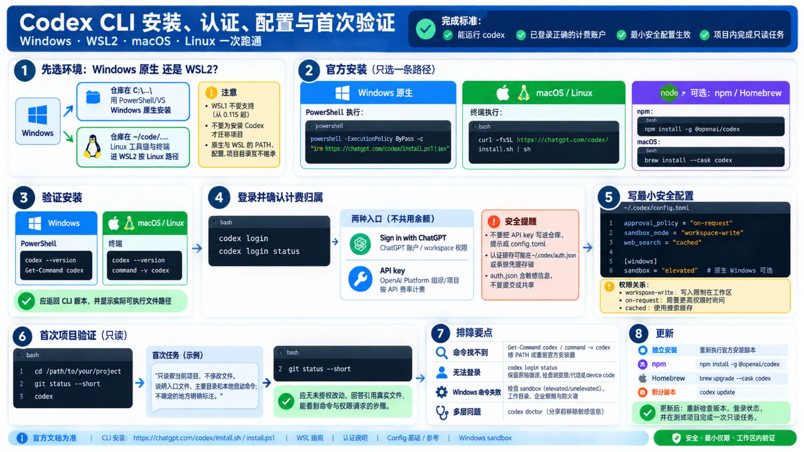Click the checkmark next to 能运行 codex
Image resolution: width=804 pixels, height=452 pixels.
tap(447, 35)
